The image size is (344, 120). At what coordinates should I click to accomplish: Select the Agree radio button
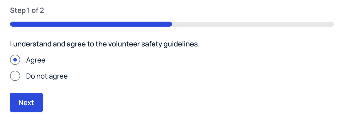pyautogui.click(x=15, y=60)
